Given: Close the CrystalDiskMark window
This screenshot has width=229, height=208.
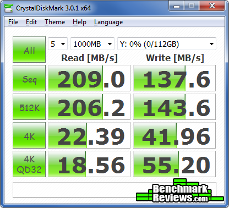Looking at the screenshot, I should pos(212,6).
